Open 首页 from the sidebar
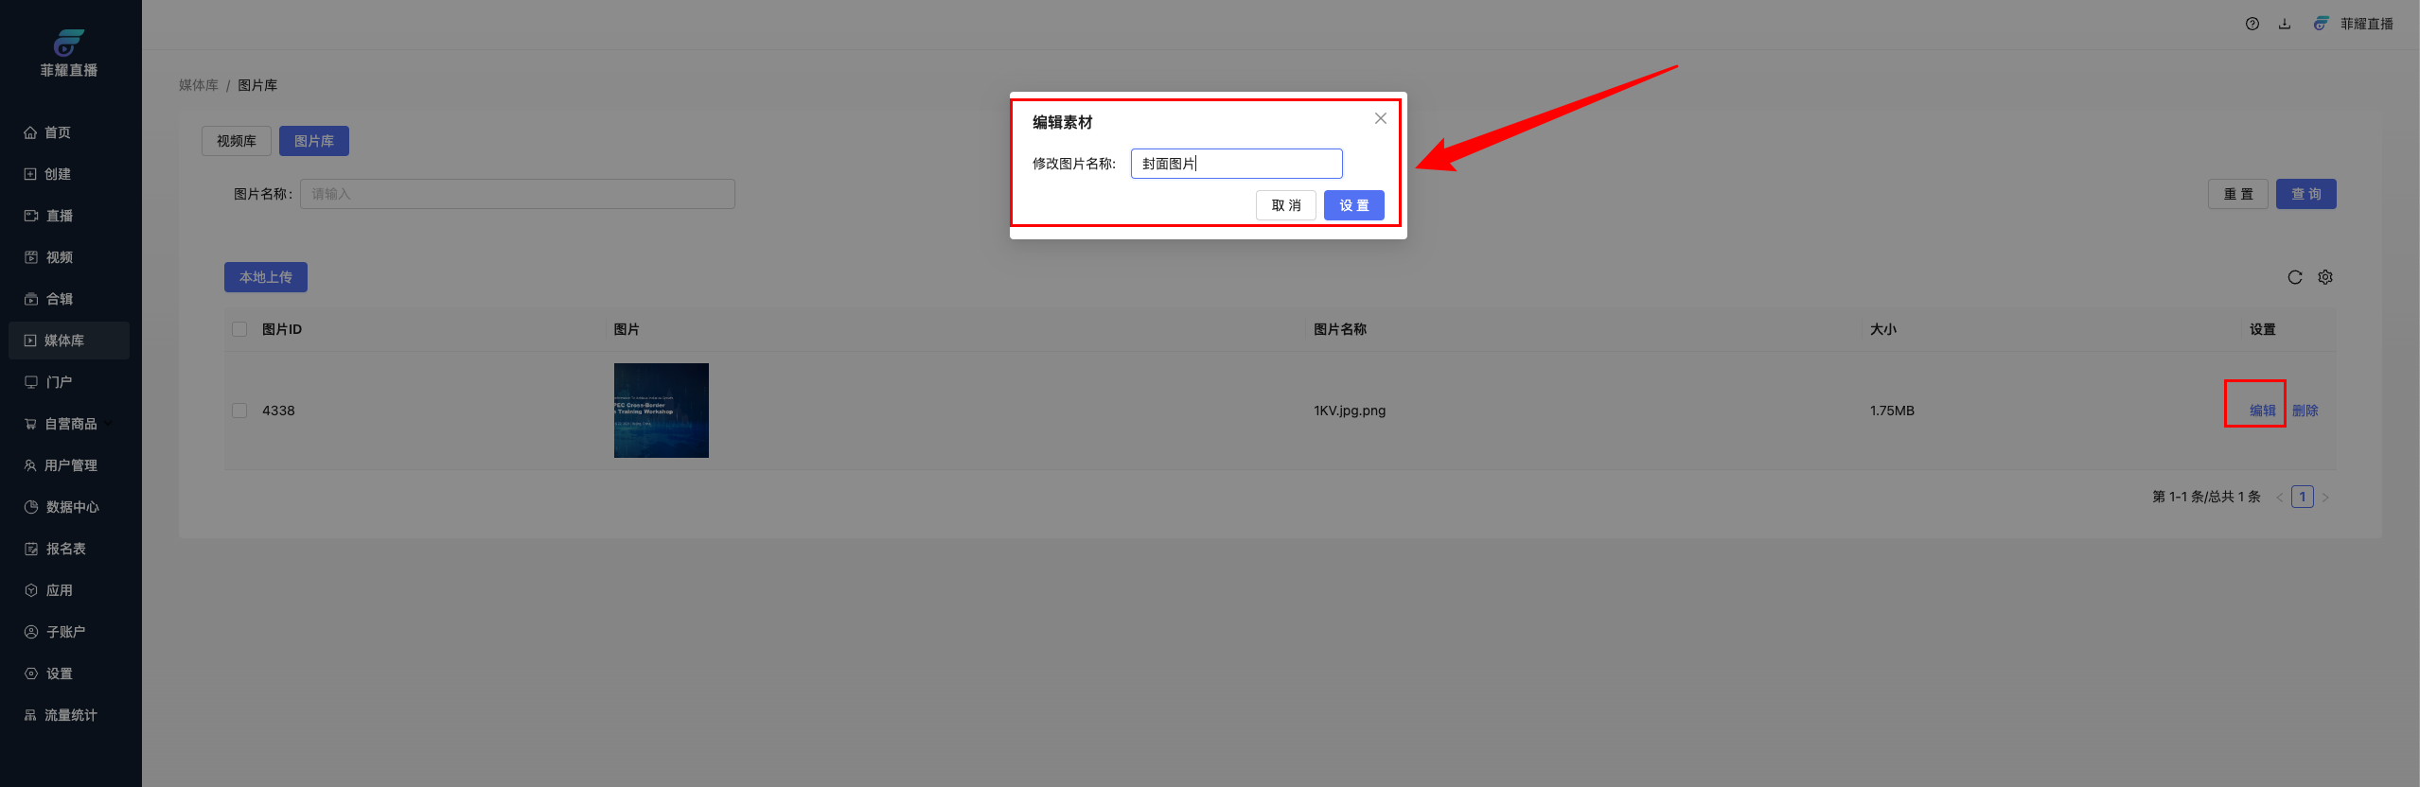2420x787 pixels. tap(57, 132)
